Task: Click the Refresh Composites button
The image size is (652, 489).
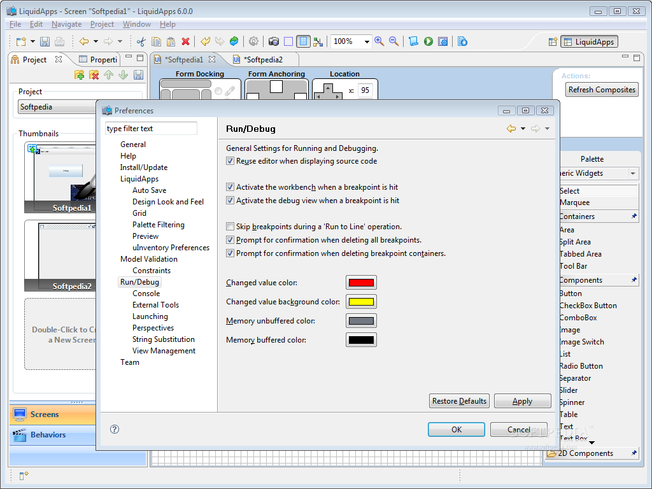Action: pyautogui.click(x=602, y=89)
